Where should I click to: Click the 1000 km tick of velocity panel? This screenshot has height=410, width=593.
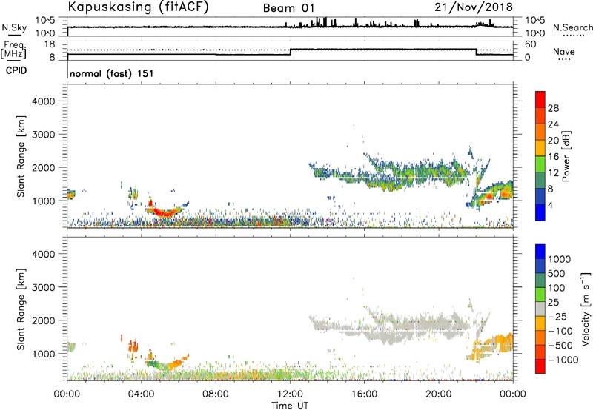44,354
